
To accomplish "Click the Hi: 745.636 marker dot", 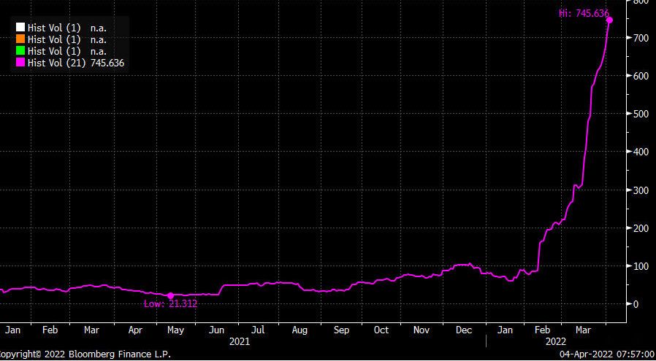I will coord(609,20).
